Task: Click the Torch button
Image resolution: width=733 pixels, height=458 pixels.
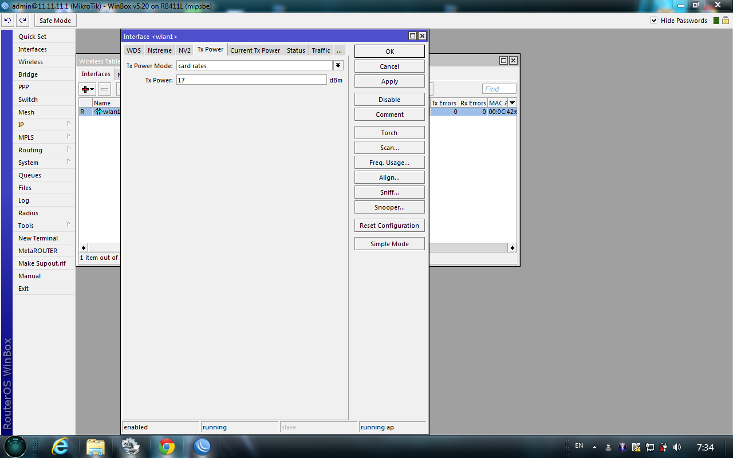Action: point(389,133)
